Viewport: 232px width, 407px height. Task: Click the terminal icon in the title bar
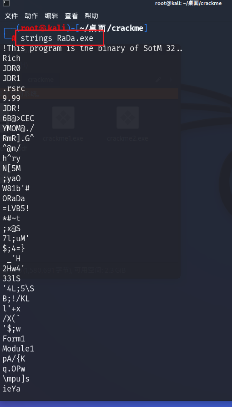pos(7,3)
